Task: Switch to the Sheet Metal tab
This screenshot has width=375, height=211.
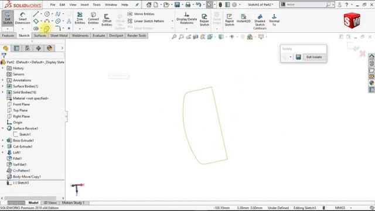Action: pos(59,35)
